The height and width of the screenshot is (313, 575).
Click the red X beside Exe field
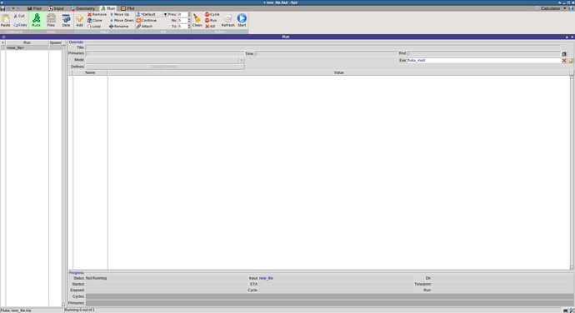pos(564,61)
